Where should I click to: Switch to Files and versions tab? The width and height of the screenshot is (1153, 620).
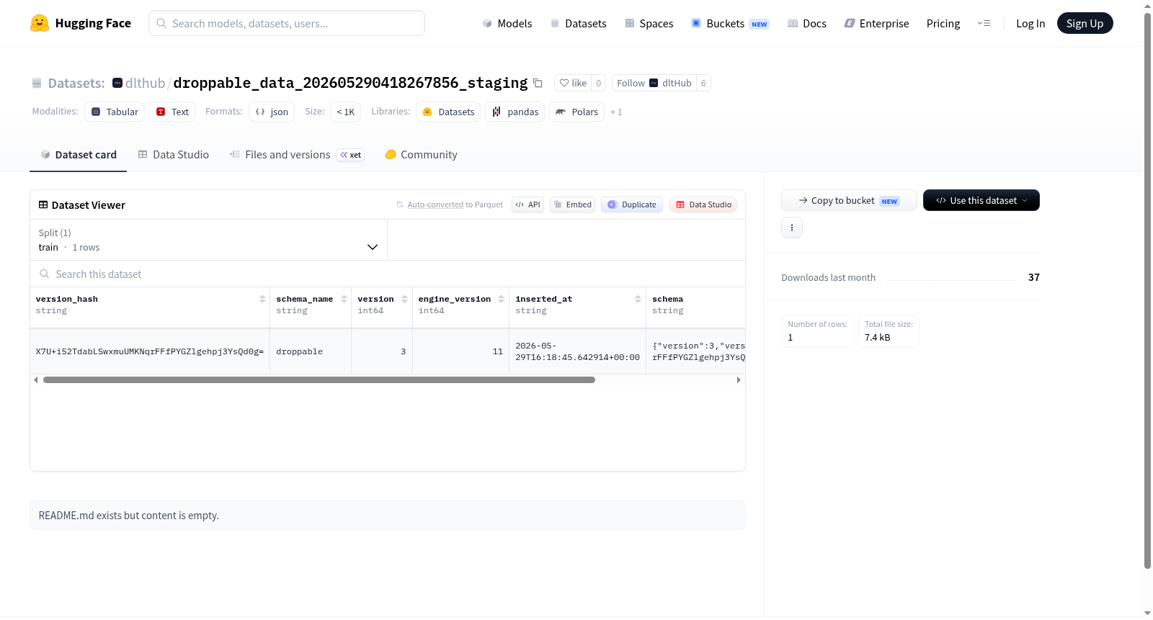click(x=296, y=154)
